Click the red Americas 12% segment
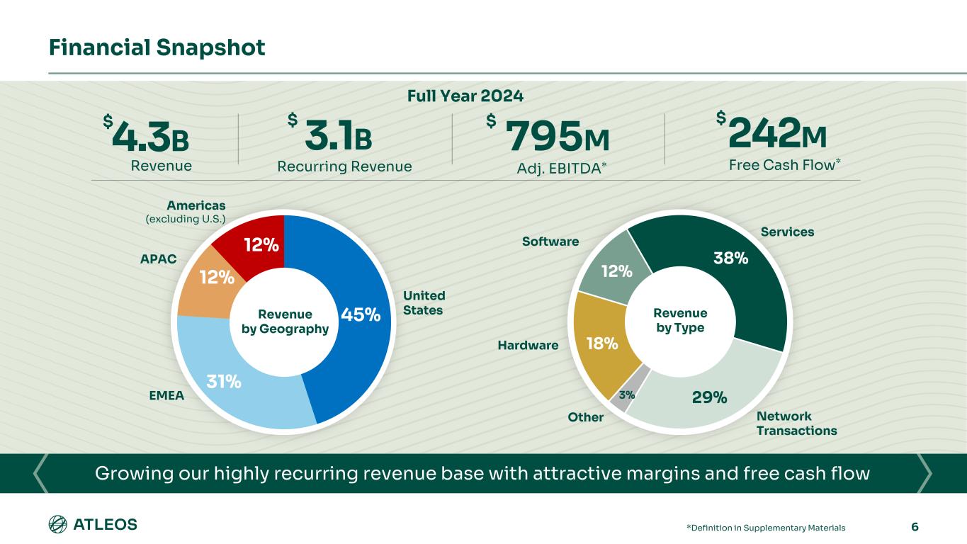Image resolution: width=967 pixels, height=544 pixels. tap(260, 245)
